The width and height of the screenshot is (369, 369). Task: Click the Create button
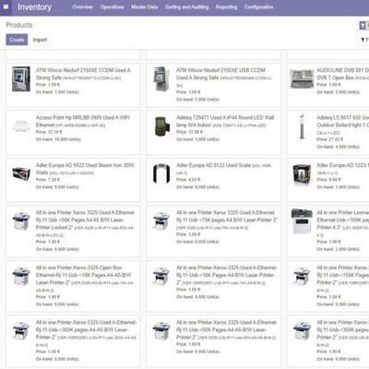pos(17,40)
